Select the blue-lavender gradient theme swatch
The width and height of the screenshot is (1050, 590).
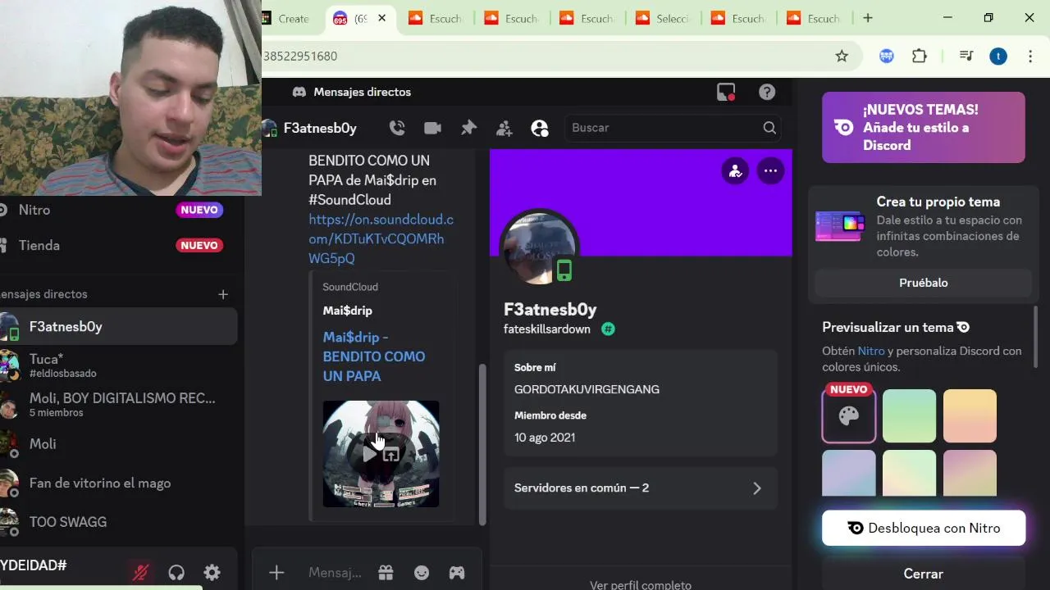click(x=849, y=473)
